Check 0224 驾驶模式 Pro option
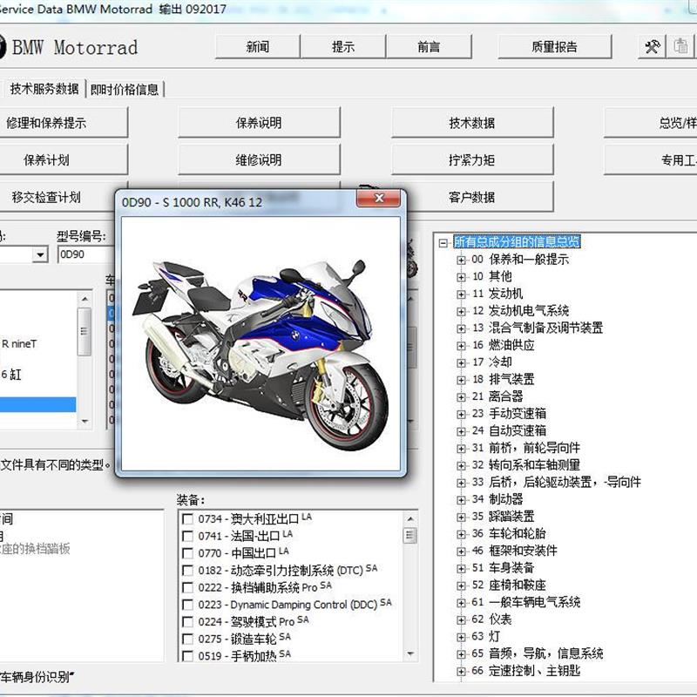 pos(187,622)
